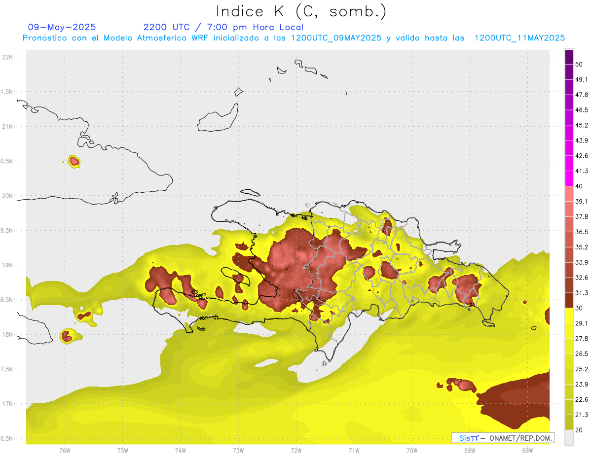Click the colorbar value '25.2'
Screen dimensions: 592x457
click(x=582, y=369)
